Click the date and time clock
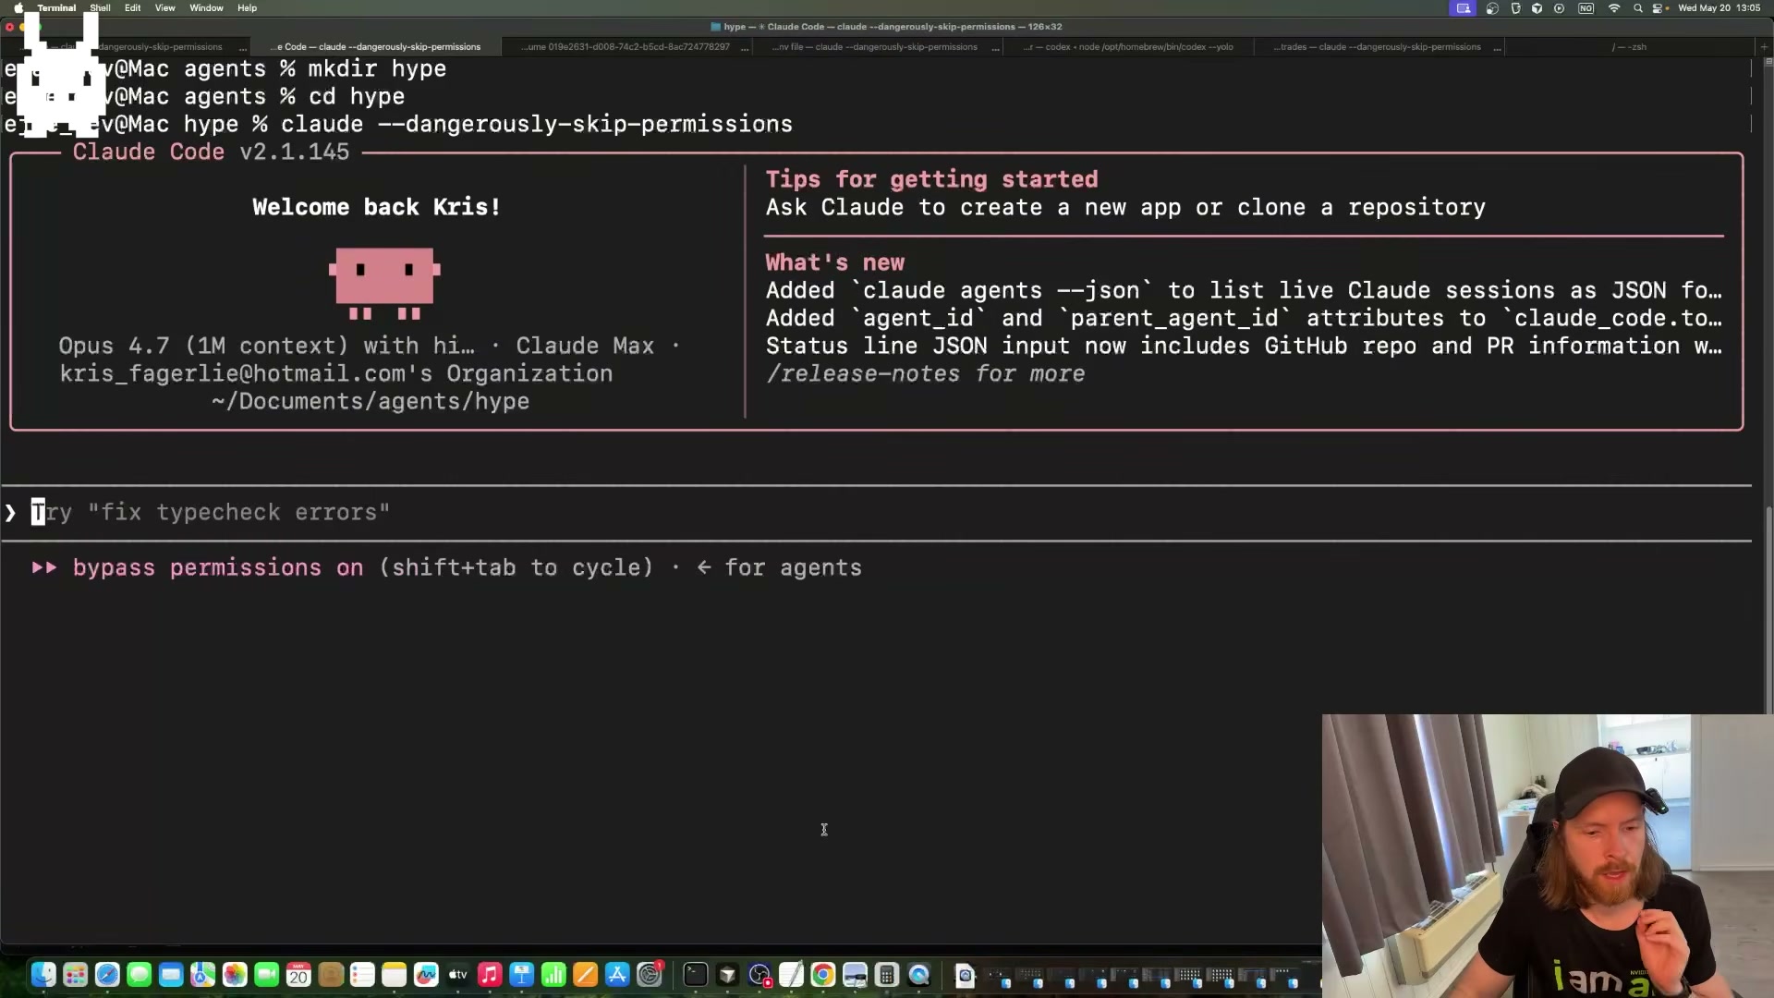The image size is (1774, 998). 1719,7
